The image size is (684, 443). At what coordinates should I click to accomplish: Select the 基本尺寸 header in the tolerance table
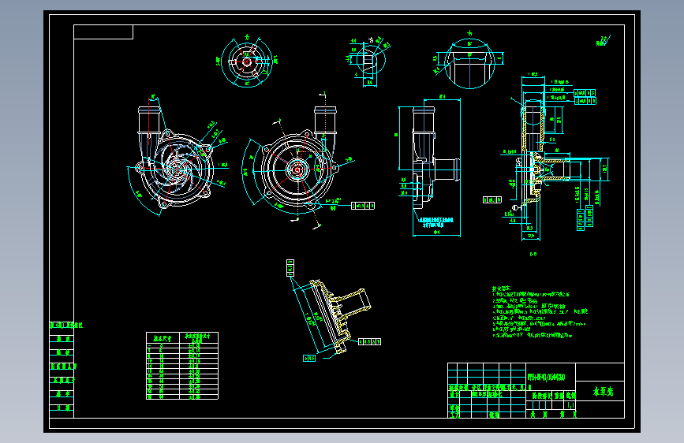tap(163, 338)
